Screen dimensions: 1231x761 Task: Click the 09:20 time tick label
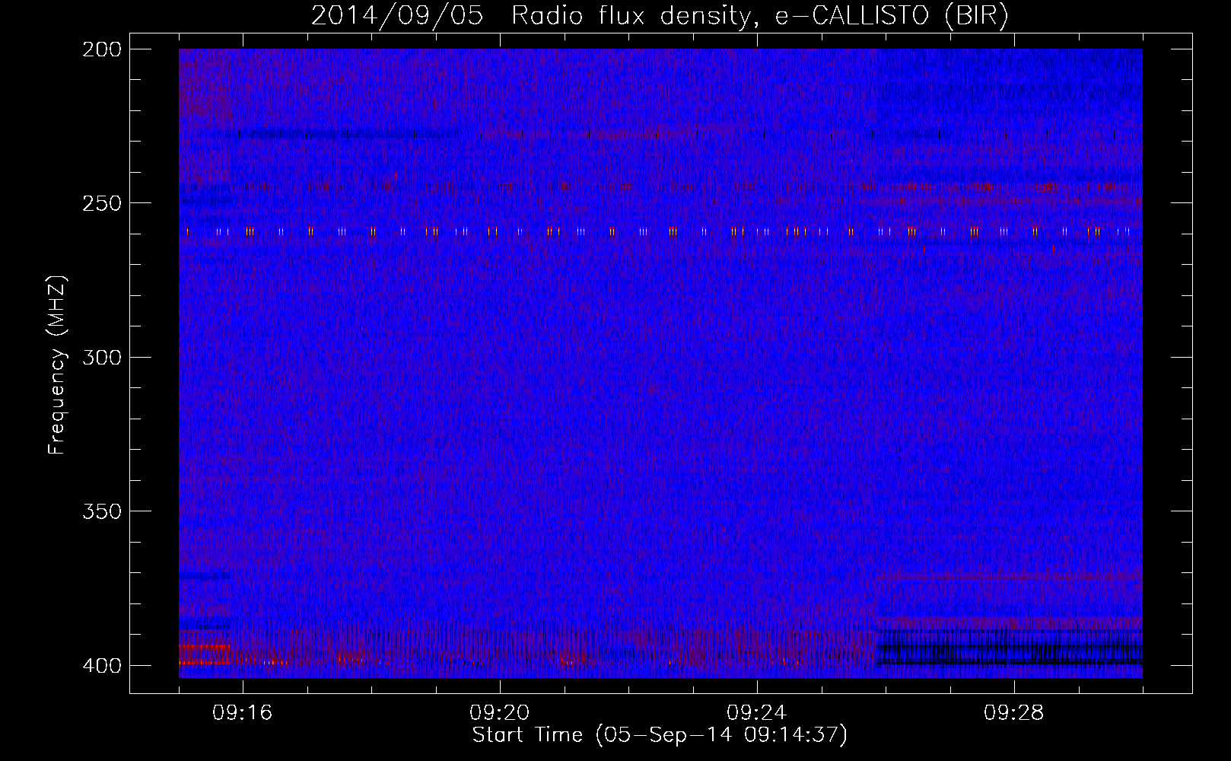500,713
